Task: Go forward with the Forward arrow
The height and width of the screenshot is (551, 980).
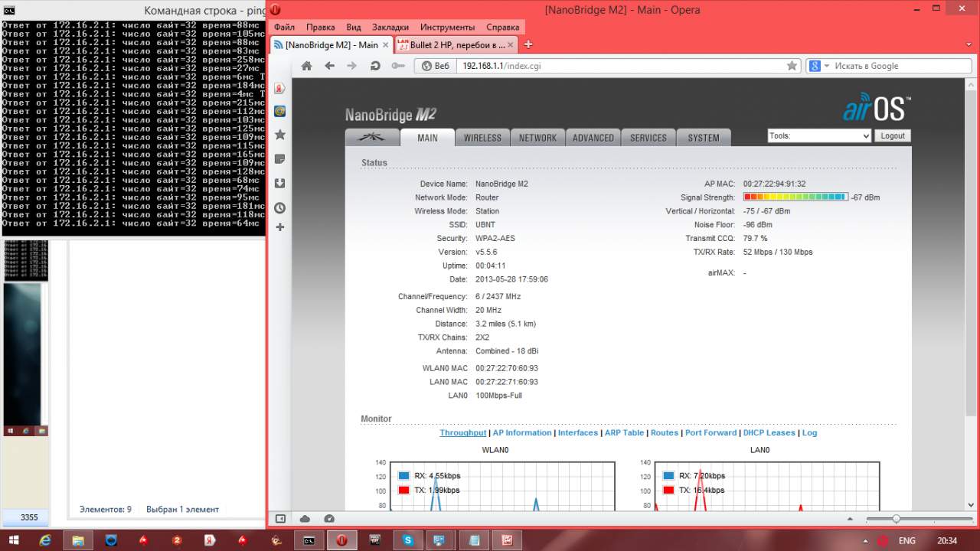Action: click(352, 66)
